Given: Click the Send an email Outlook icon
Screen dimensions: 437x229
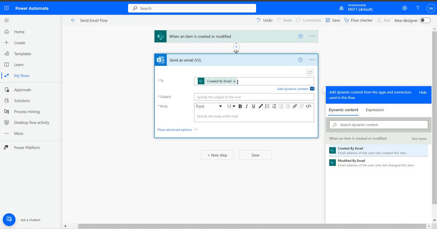Looking at the screenshot, I should click(x=160, y=60).
